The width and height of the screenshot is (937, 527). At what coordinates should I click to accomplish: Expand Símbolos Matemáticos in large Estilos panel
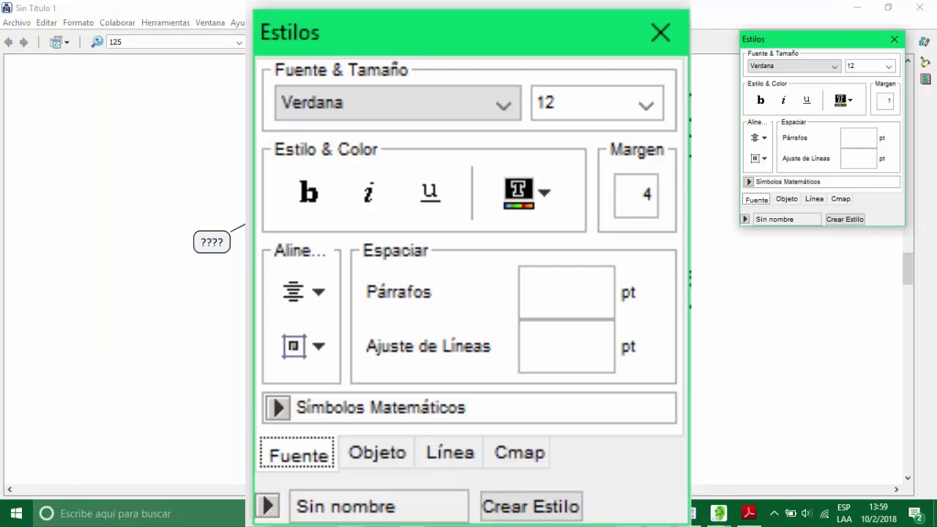coord(277,408)
